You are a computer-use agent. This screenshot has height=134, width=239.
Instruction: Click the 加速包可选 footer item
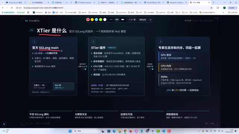[x=142, y=115]
